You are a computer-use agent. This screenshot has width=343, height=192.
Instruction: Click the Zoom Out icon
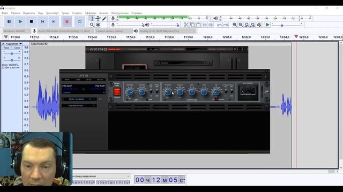coord(241,25)
